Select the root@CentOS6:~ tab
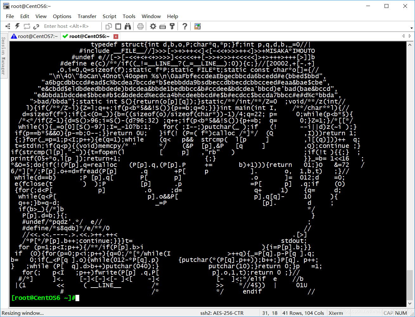Viewport: 415px width, 317px height. click(x=89, y=36)
